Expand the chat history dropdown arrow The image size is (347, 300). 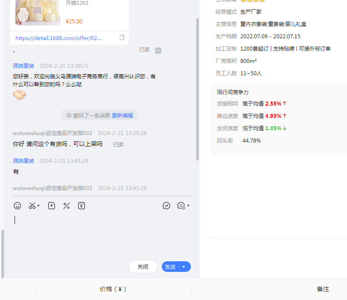[188, 206]
